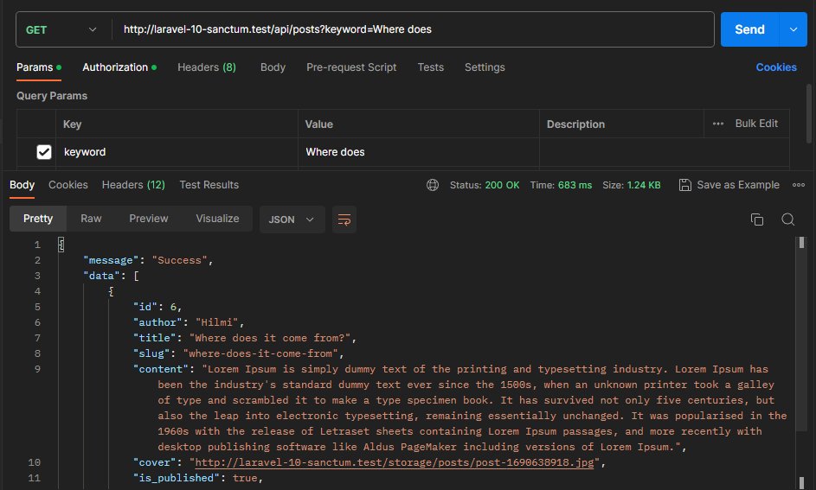Open the JSON format dropdown
This screenshot has width=816, height=490.
[292, 220]
